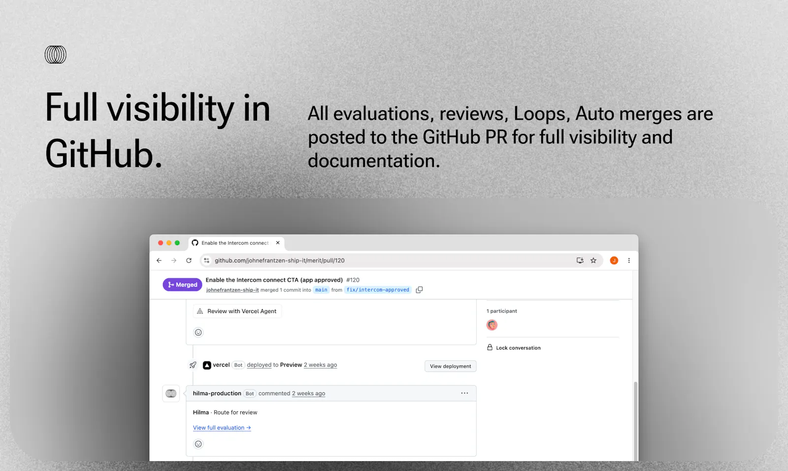788x471 pixels.
Task: Go back using browser back arrow
Action: tap(159, 260)
